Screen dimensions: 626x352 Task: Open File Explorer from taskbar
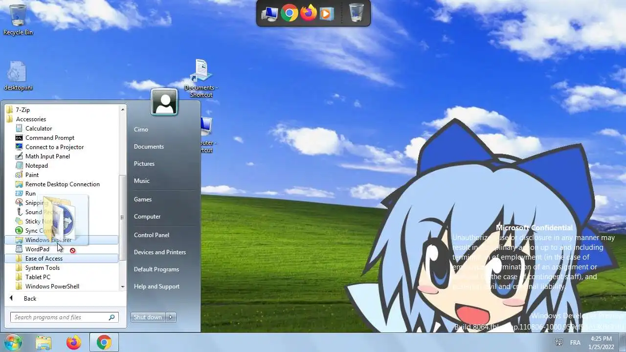coord(44,343)
